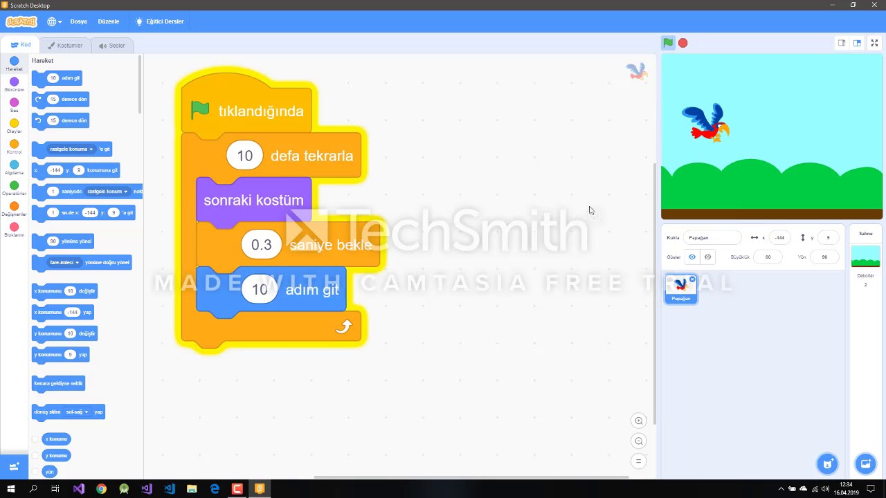The width and height of the screenshot is (886, 498).
Task: Click the Yön direction field
Action: click(824, 257)
